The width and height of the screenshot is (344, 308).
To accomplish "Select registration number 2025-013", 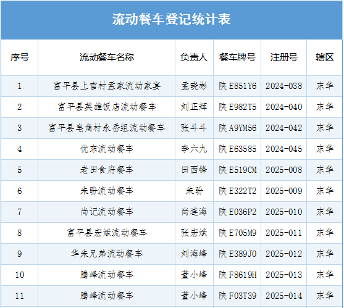I will 283,275.
